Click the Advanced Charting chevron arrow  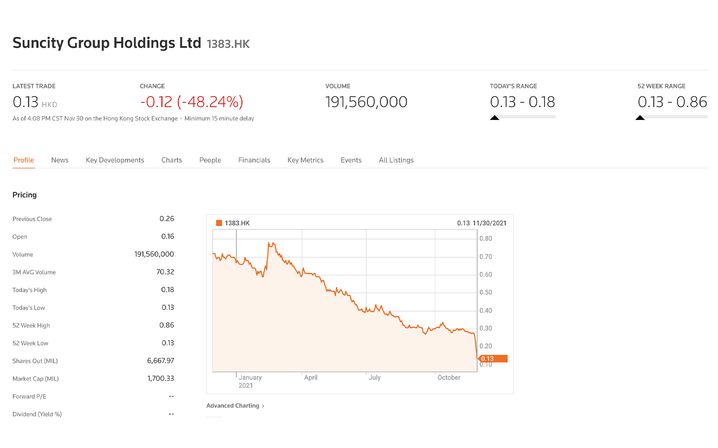[263, 406]
